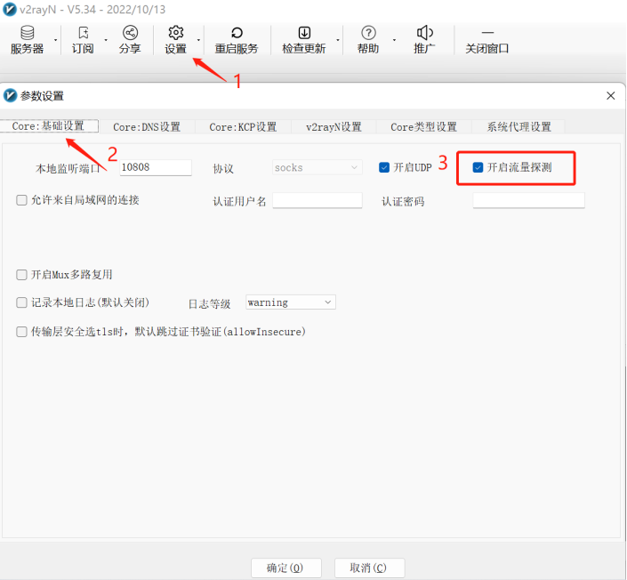This screenshot has height=580, width=627.
Task: Switch to v2rayN设置 tab
Action: pyautogui.click(x=334, y=127)
